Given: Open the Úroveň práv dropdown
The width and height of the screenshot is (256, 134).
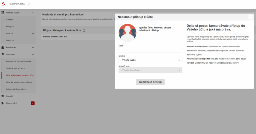Looking at the screenshot, I should [150, 70].
